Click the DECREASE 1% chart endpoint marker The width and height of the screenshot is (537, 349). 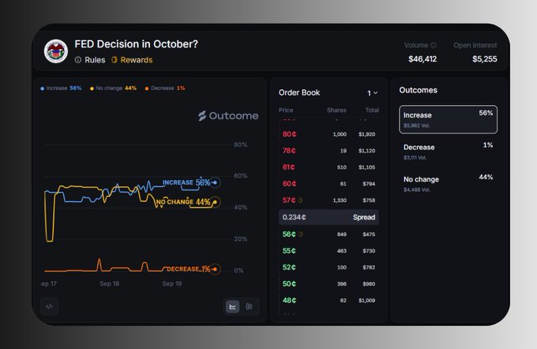pos(215,269)
